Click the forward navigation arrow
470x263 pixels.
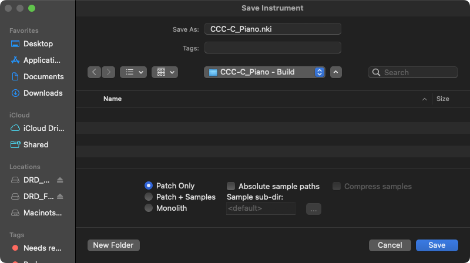click(109, 72)
